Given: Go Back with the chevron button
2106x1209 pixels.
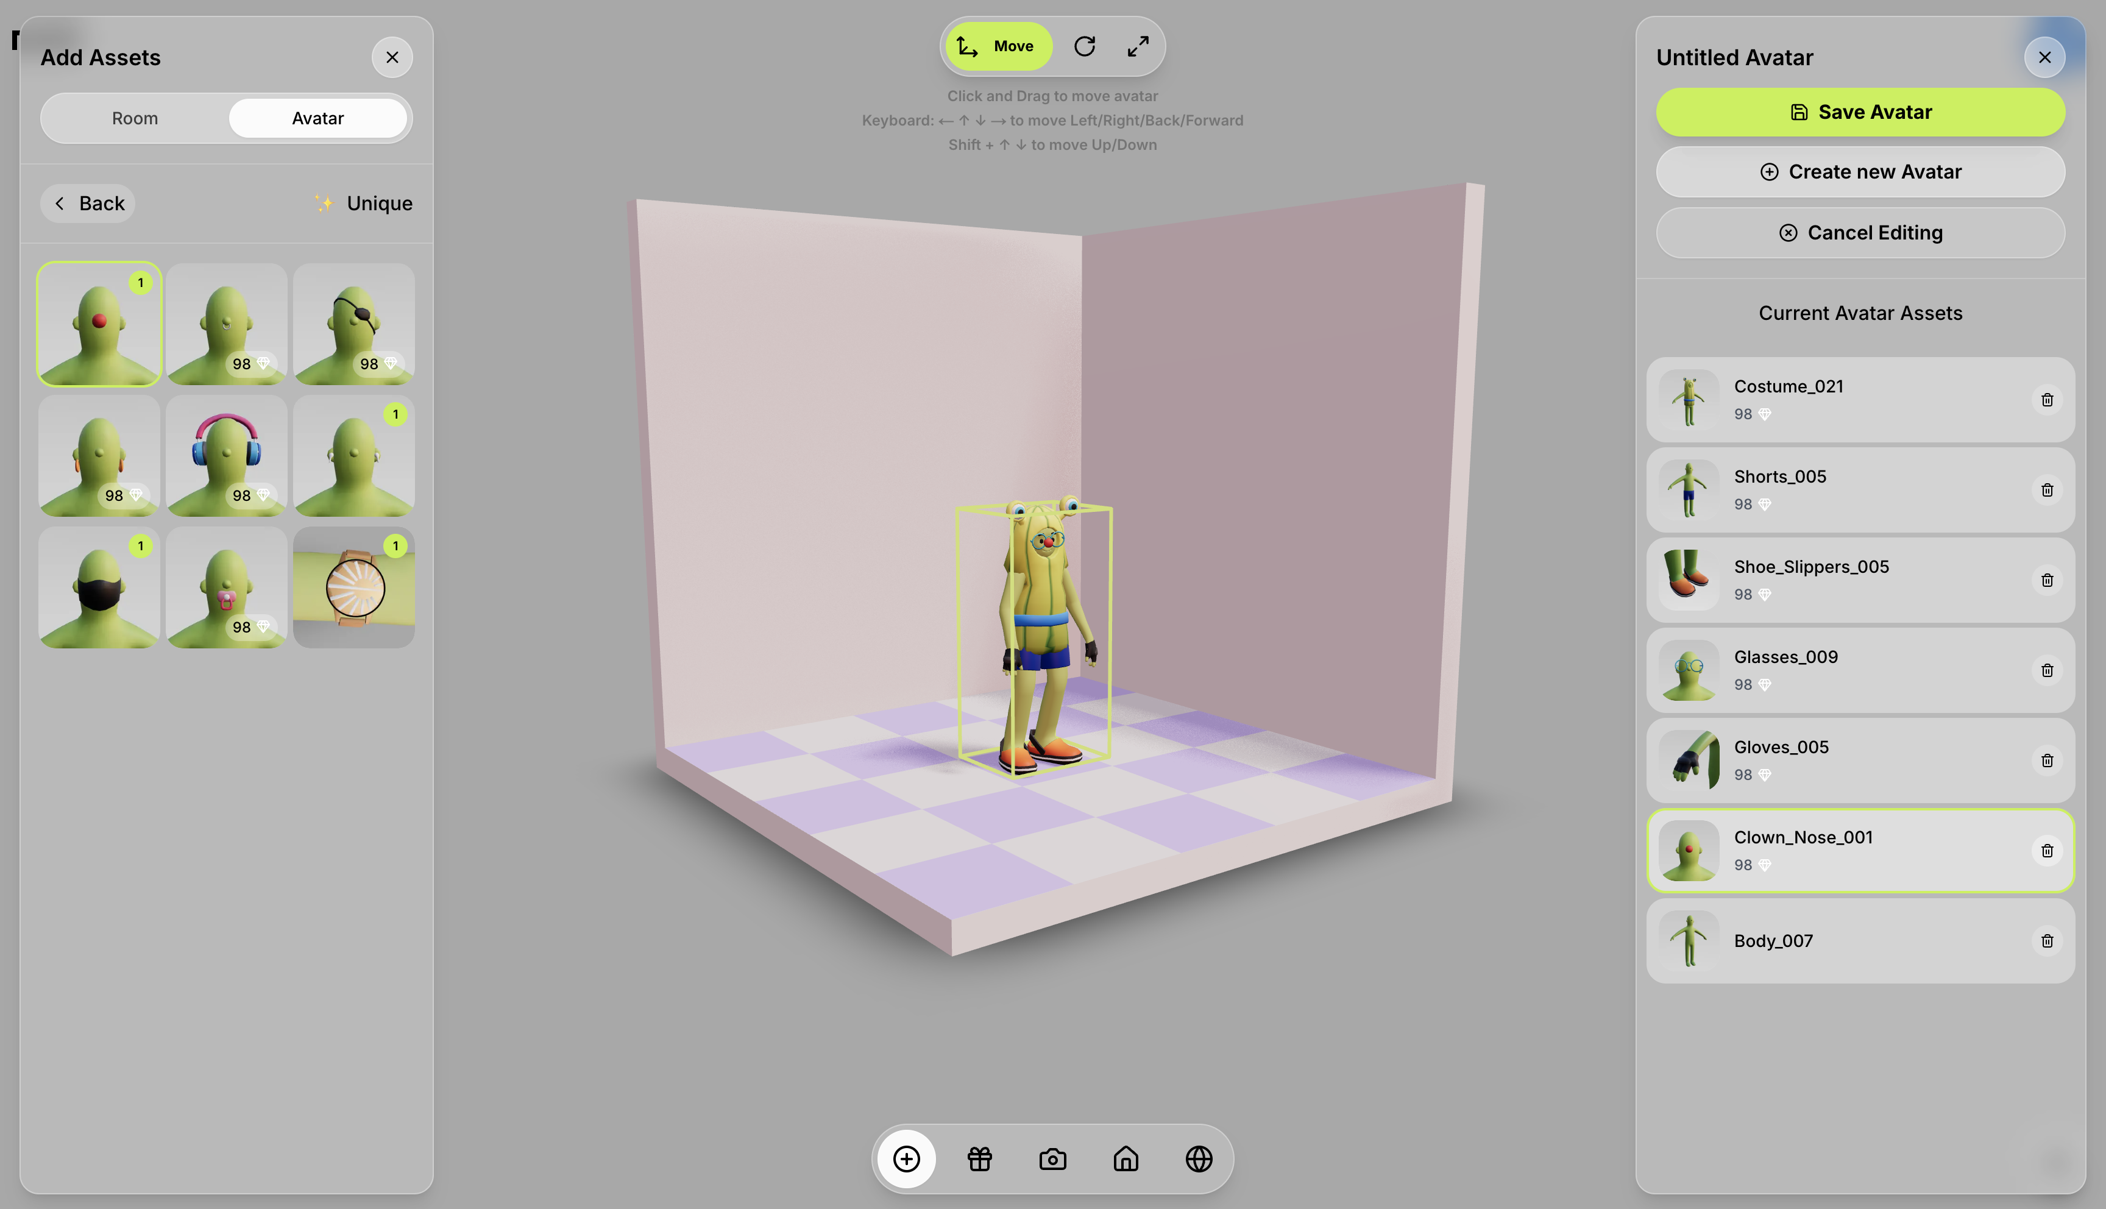Looking at the screenshot, I should [88, 204].
